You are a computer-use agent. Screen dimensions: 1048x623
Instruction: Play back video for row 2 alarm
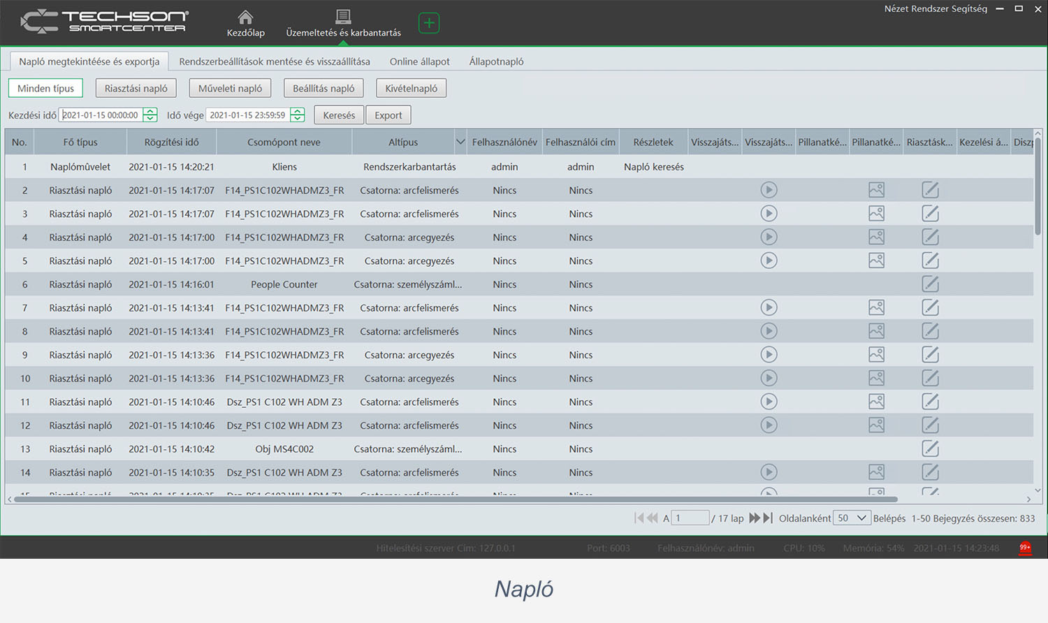769,190
